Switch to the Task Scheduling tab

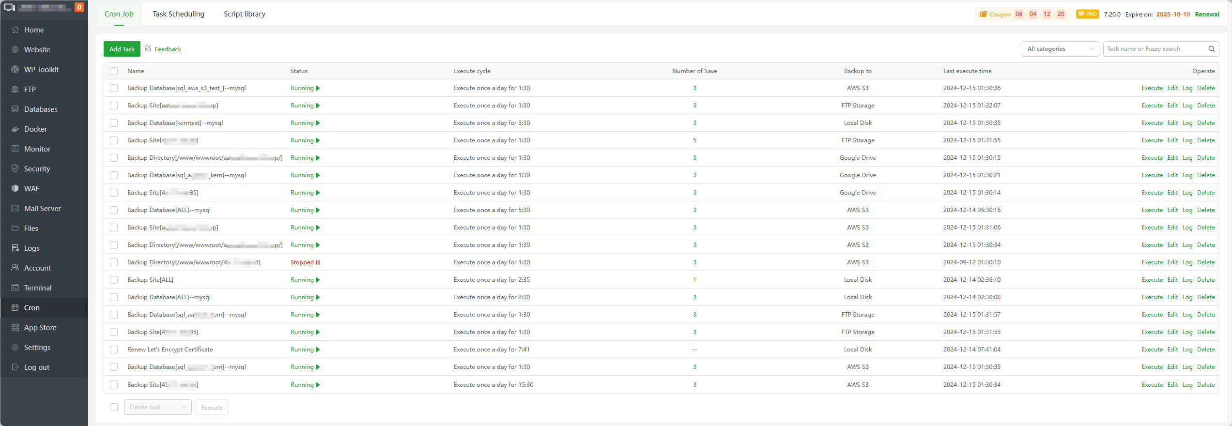[178, 14]
